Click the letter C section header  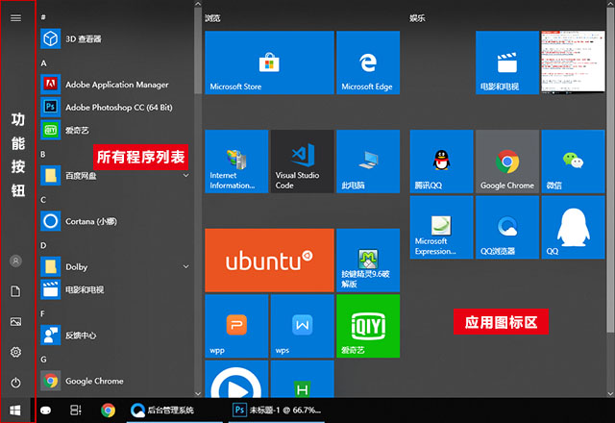(x=43, y=200)
